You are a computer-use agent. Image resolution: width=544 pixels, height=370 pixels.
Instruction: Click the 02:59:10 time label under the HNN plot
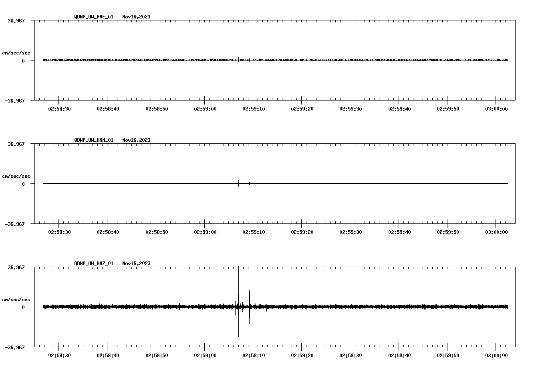pos(254,232)
